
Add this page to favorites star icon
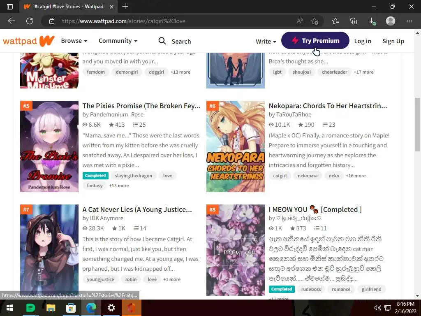[x=315, y=21]
